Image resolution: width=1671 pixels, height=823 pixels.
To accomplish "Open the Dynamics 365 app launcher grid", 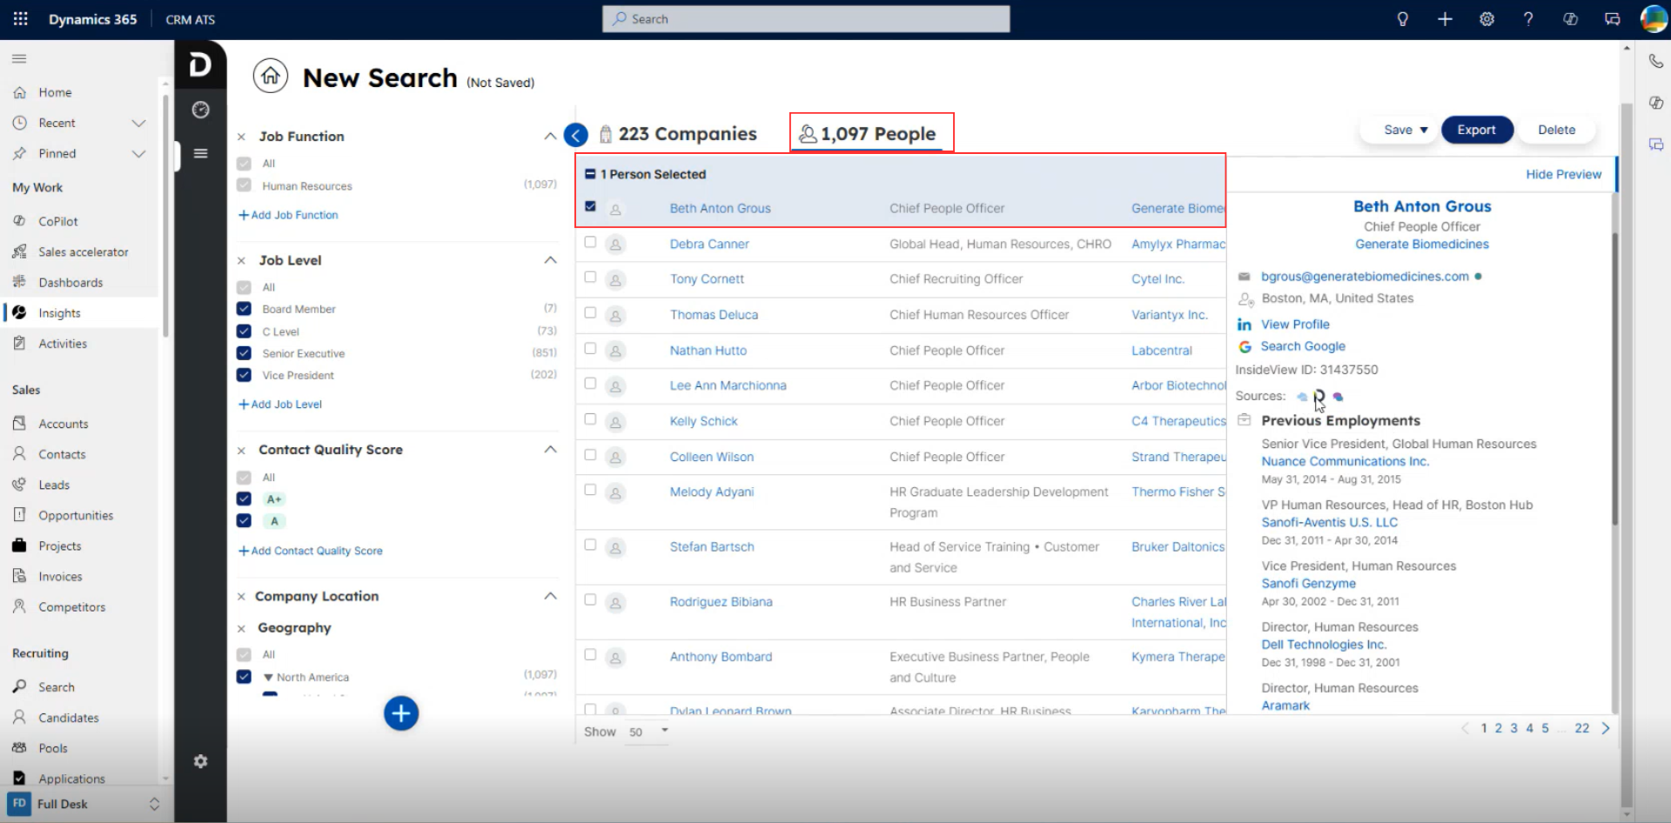I will tap(21, 18).
